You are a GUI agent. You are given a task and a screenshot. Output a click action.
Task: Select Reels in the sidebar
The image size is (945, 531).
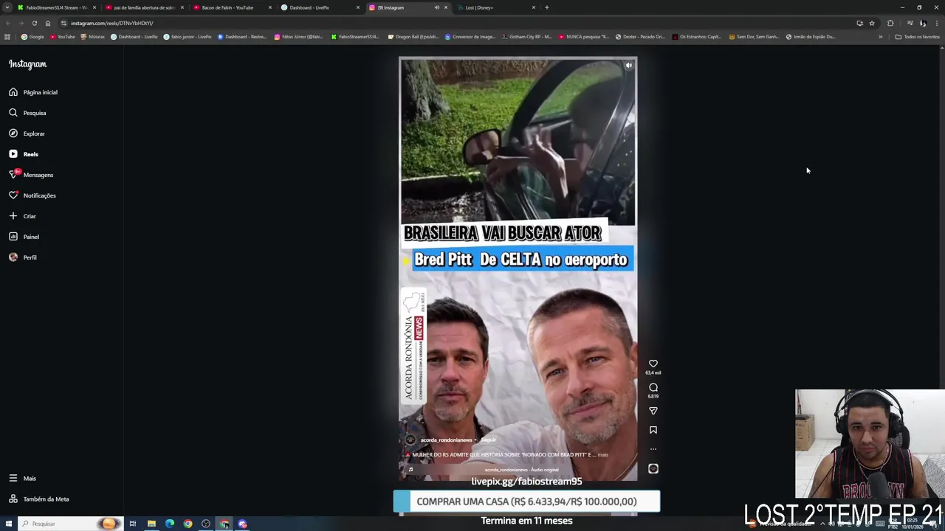(x=24, y=154)
